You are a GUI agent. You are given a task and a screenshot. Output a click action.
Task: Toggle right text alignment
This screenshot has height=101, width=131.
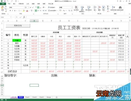[x=40, y=11]
